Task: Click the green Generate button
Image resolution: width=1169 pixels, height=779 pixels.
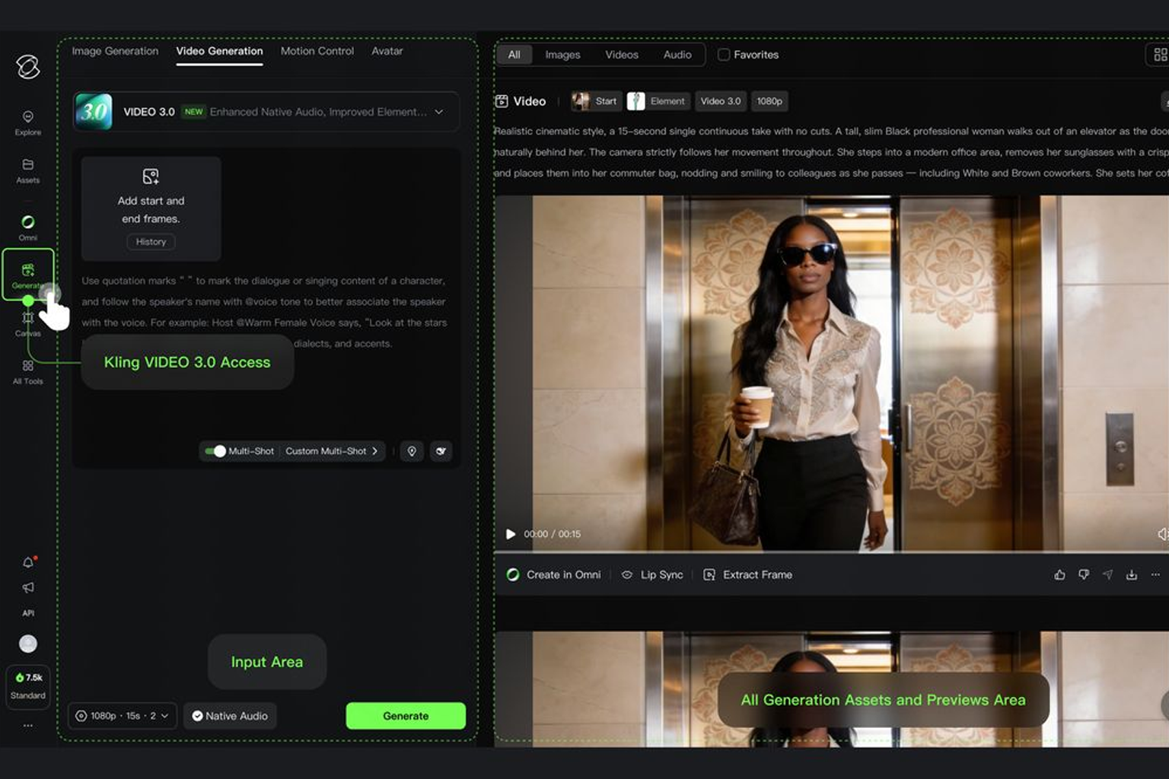Action: (406, 716)
